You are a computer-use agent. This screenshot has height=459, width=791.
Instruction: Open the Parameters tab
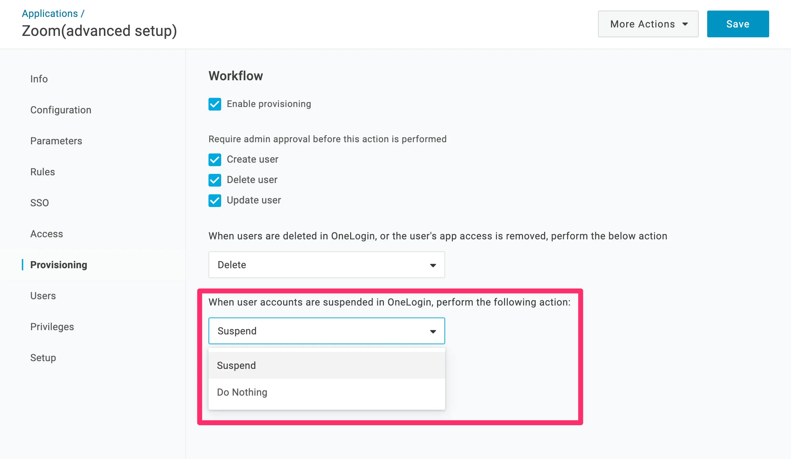tap(56, 141)
